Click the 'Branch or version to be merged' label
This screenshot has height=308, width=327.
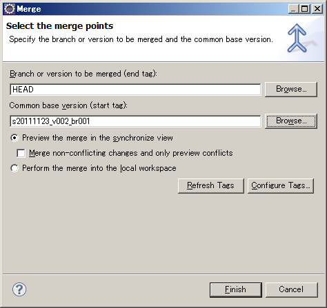pyautogui.click(x=83, y=74)
